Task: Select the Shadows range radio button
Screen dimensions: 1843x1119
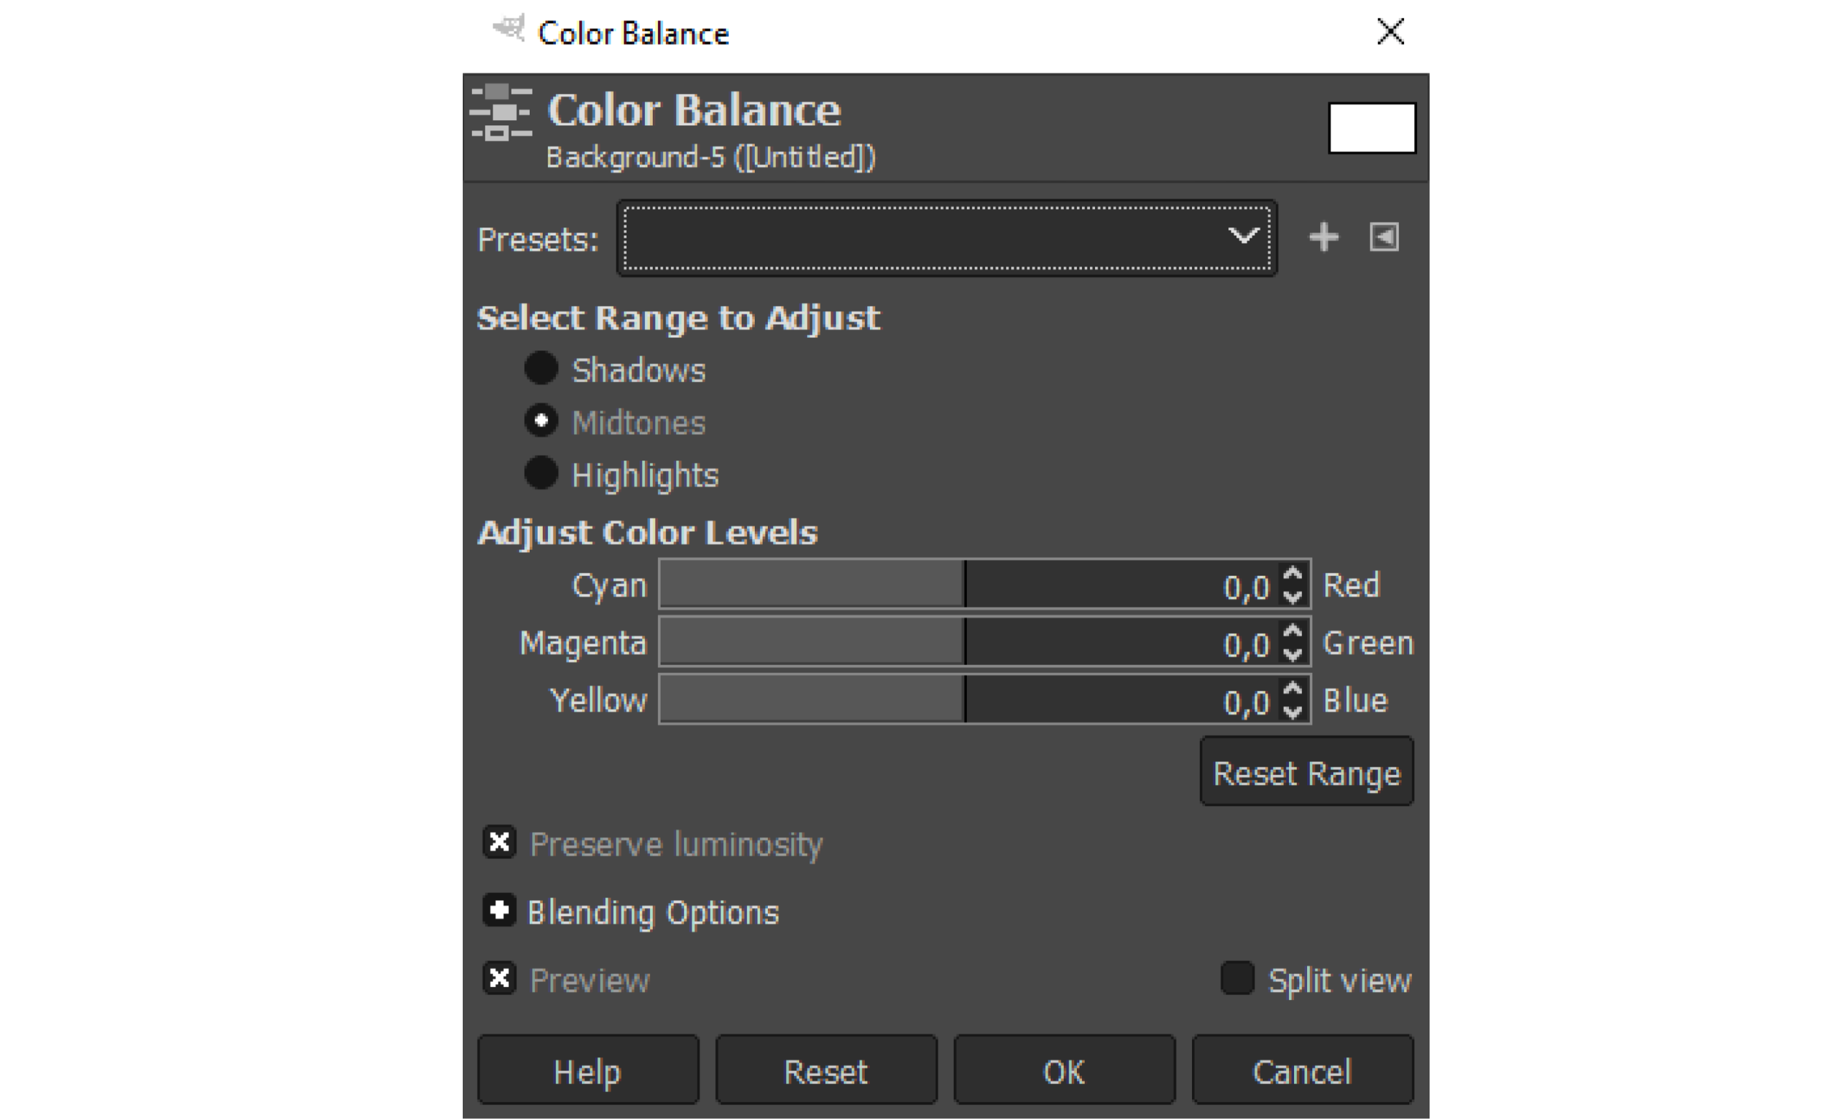Action: click(x=541, y=369)
